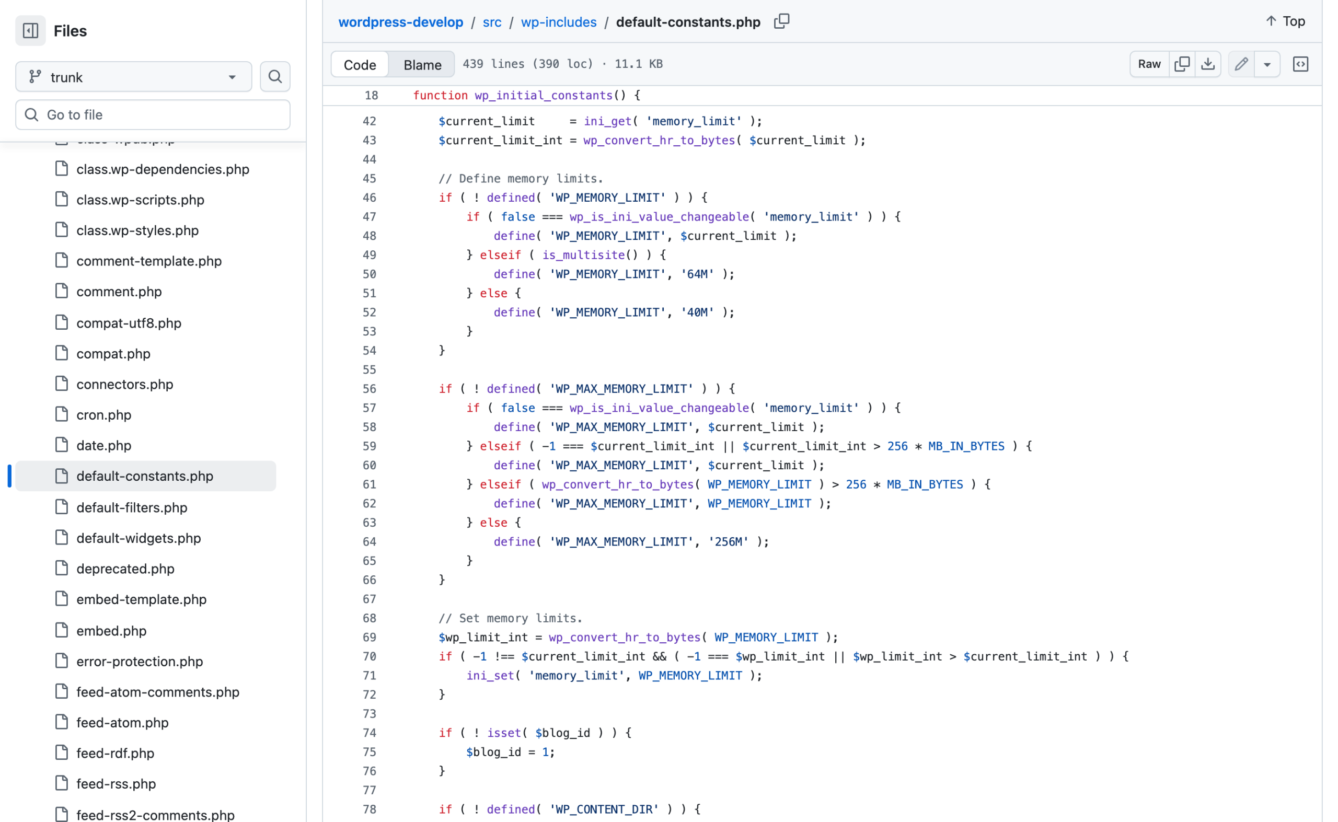Open the Raw file view
The height and width of the screenshot is (822, 1338).
coord(1149,64)
